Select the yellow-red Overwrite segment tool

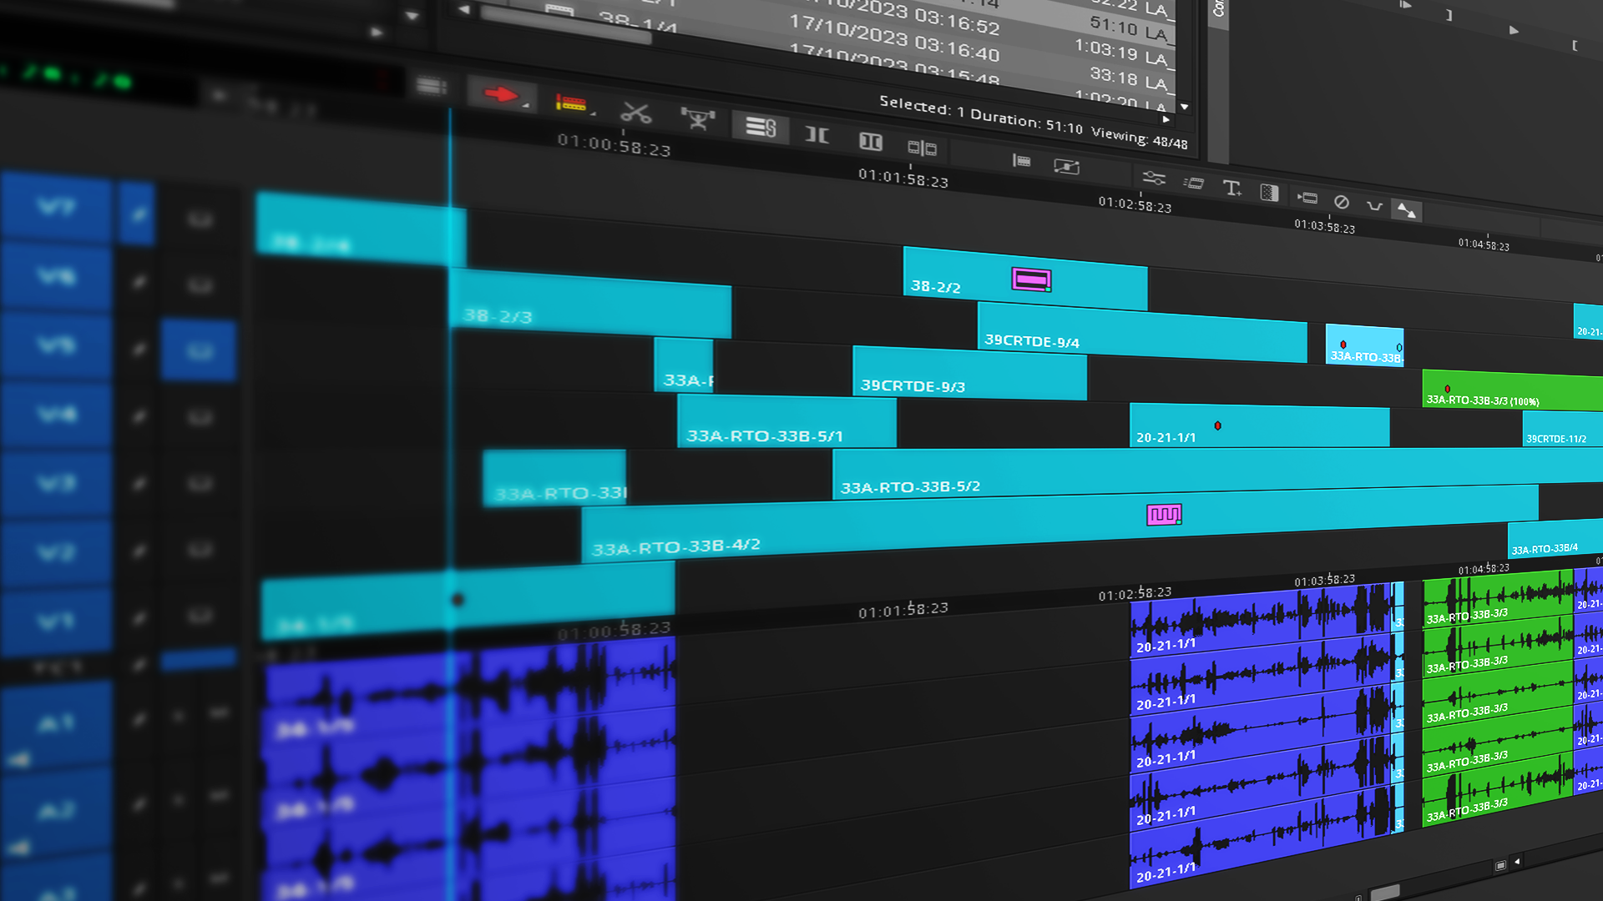pyautogui.click(x=570, y=103)
